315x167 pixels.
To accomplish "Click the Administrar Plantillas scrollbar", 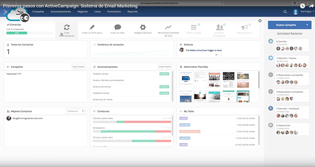I will tap(259, 80).
